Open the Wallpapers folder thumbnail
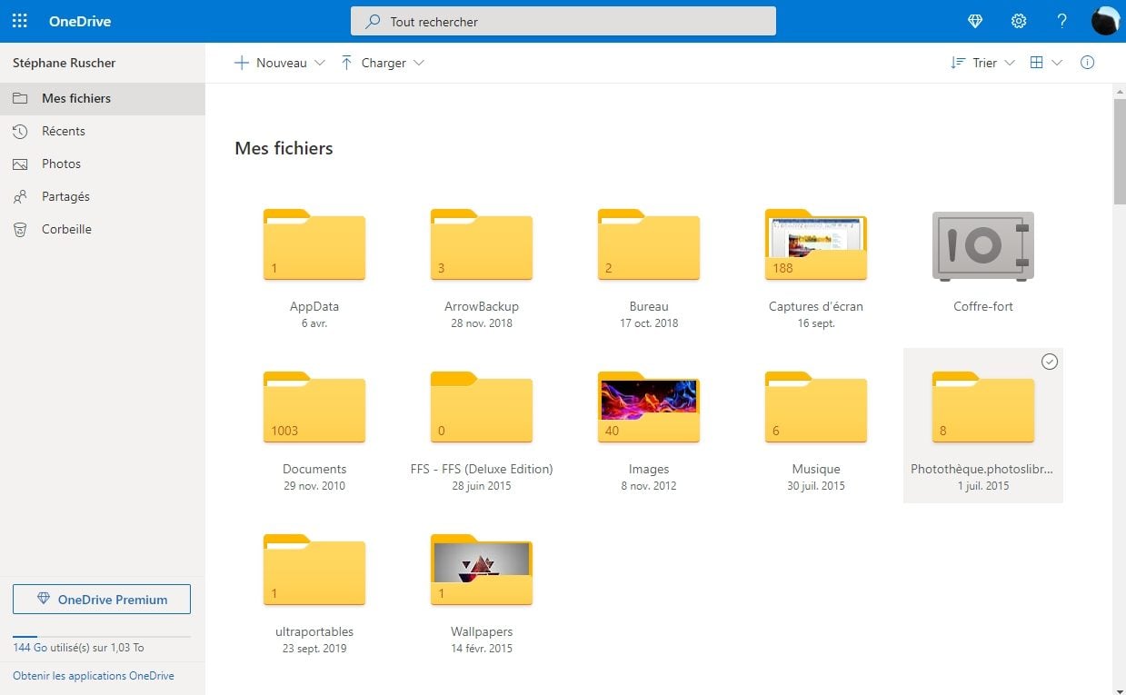This screenshot has width=1126, height=695. 482,570
